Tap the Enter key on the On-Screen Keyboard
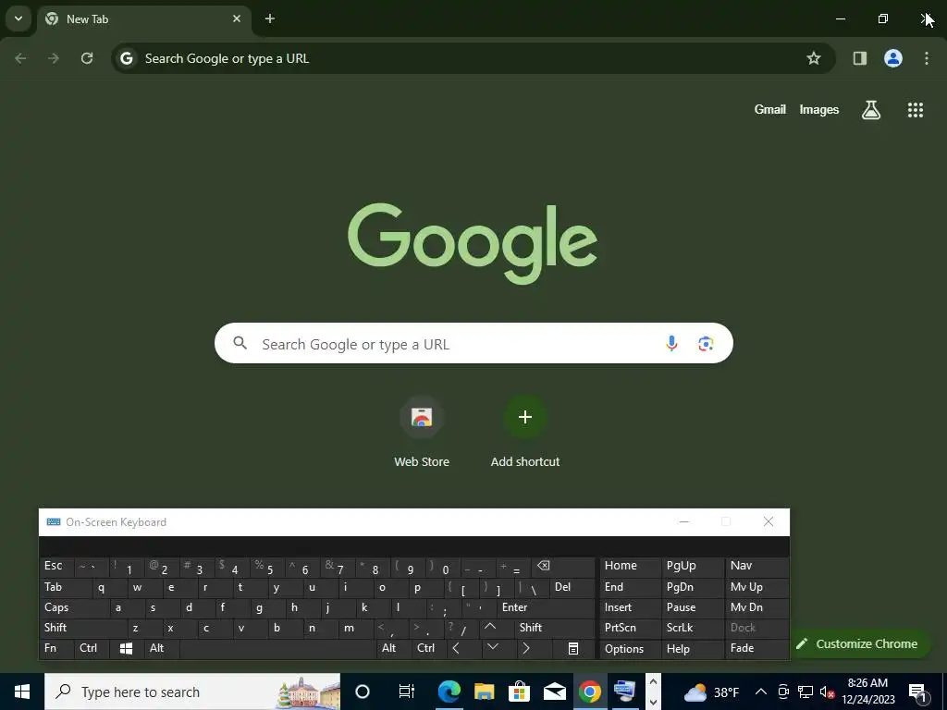The width and height of the screenshot is (947, 710). 546,607
